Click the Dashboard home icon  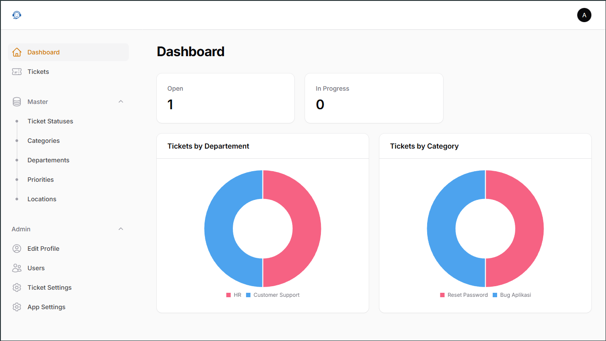click(x=16, y=52)
